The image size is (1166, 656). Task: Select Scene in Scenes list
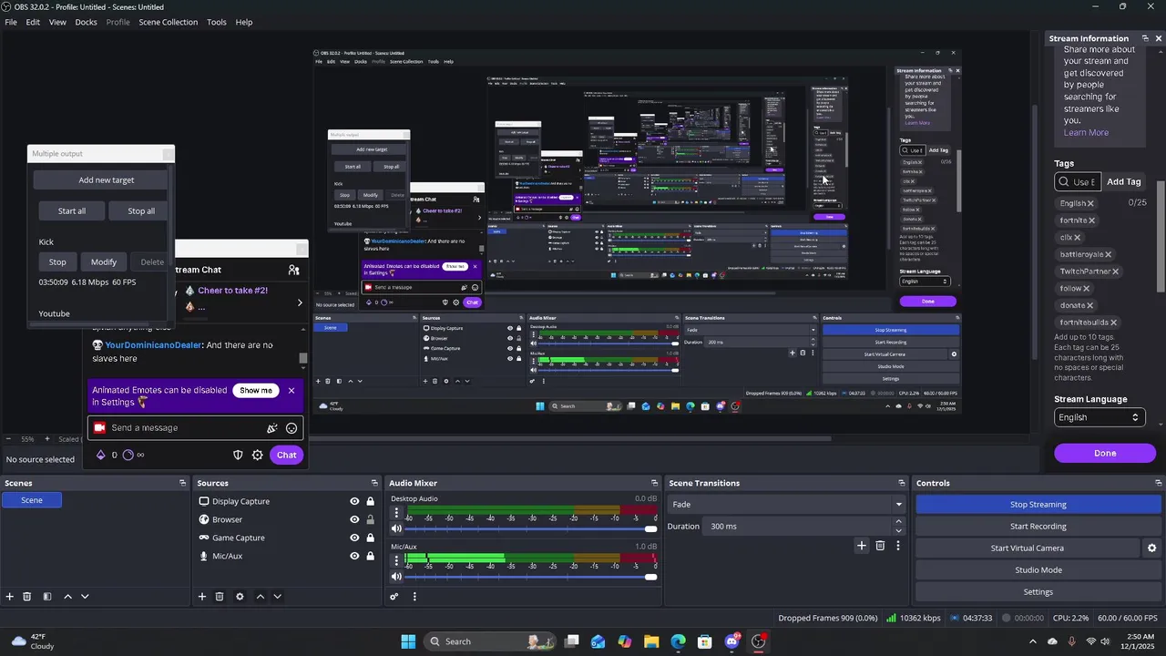point(32,500)
